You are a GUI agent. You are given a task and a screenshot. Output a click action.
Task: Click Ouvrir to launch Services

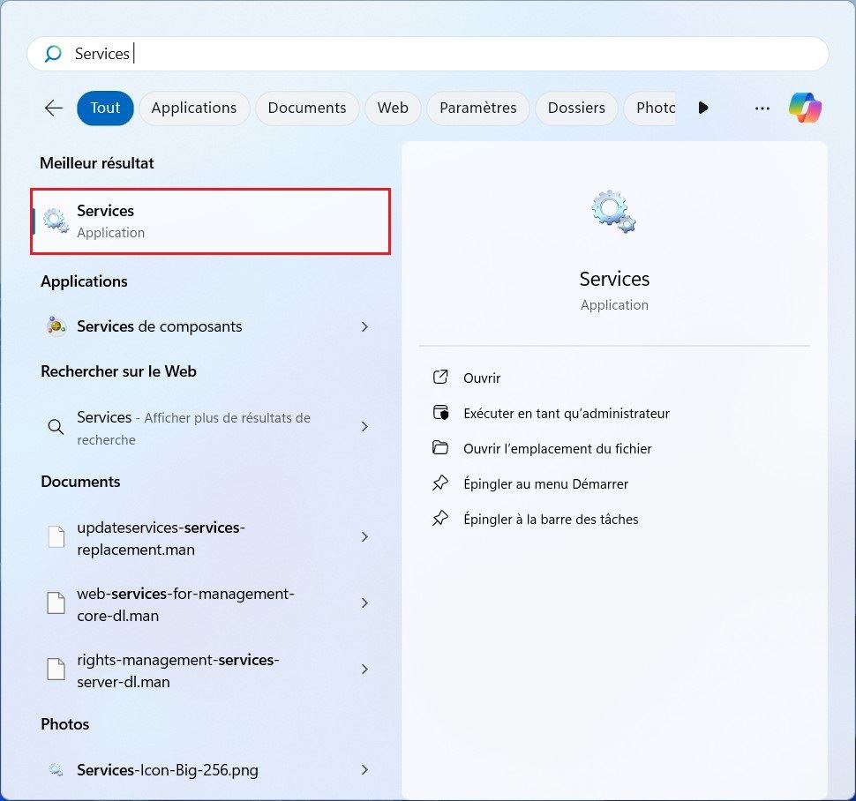coord(482,378)
